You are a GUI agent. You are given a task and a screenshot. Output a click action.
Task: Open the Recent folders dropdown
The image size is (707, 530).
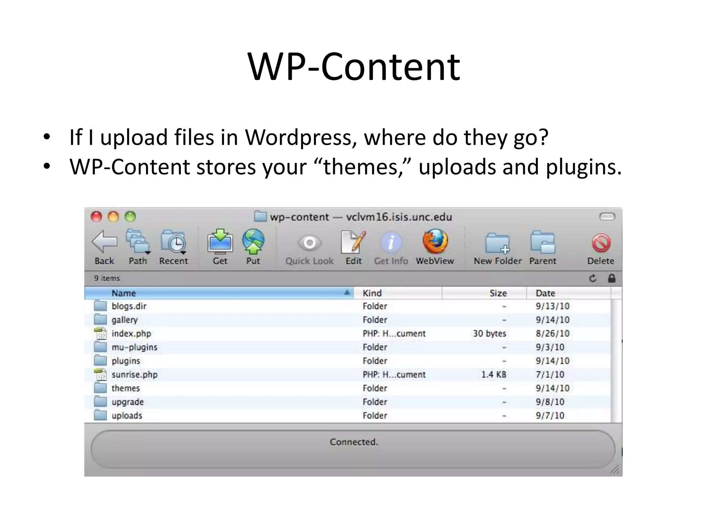pos(174,242)
